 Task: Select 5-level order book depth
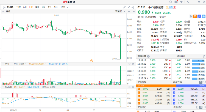click(201, 82)
